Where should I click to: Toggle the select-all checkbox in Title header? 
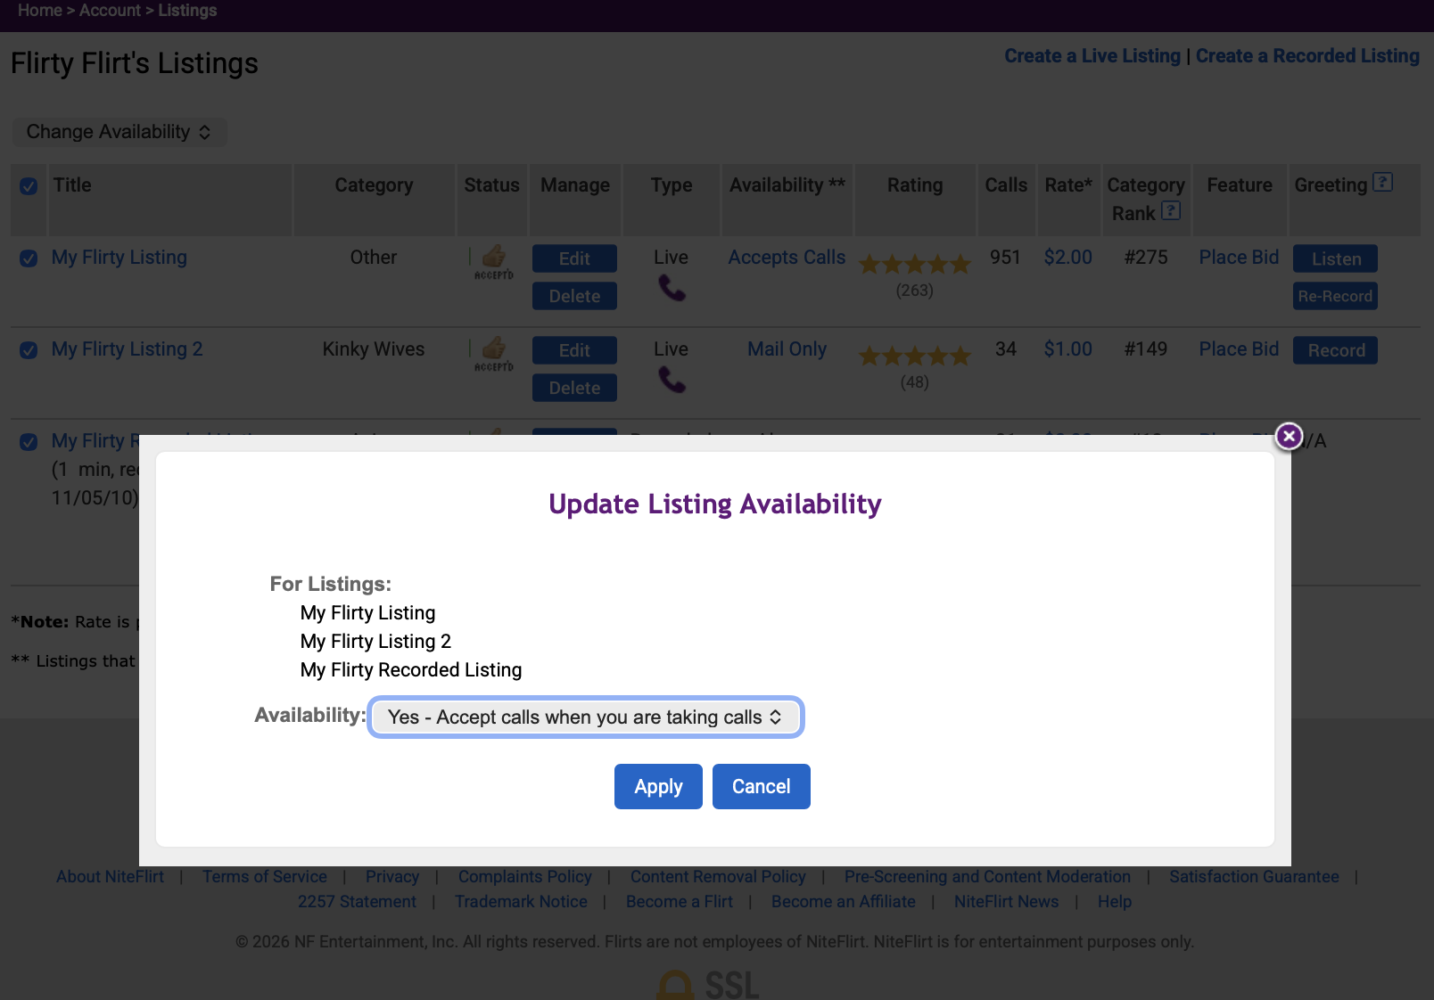(29, 186)
